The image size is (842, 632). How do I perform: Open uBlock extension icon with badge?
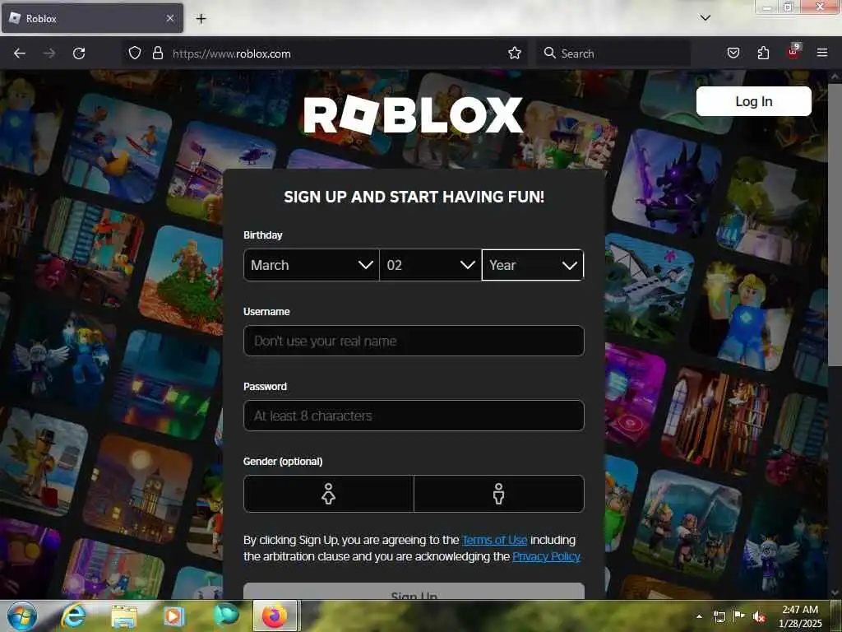pyautogui.click(x=793, y=52)
